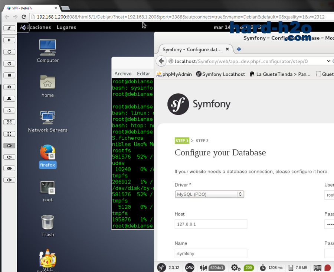Viewport: 334px width, 272px height.
Task: Select the M quality setting
Action: pyautogui.click(x=9, y=157)
